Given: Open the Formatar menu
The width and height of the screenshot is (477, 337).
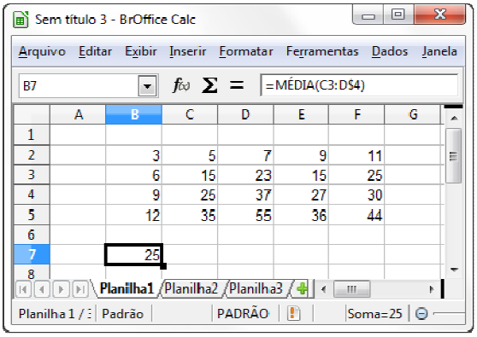Looking at the screenshot, I should 246,51.
